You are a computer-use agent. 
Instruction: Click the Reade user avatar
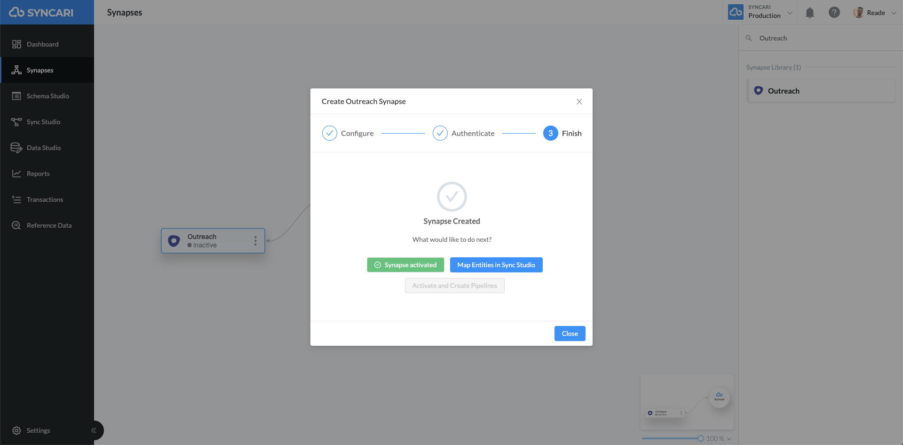[x=858, y=13]
